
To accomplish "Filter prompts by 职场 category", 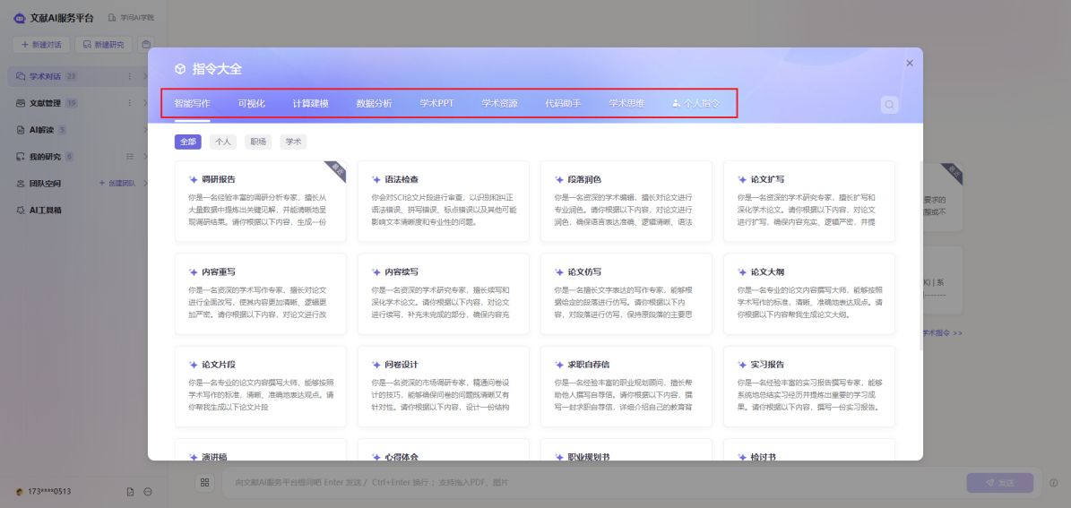I will click(x=258, y=142).
